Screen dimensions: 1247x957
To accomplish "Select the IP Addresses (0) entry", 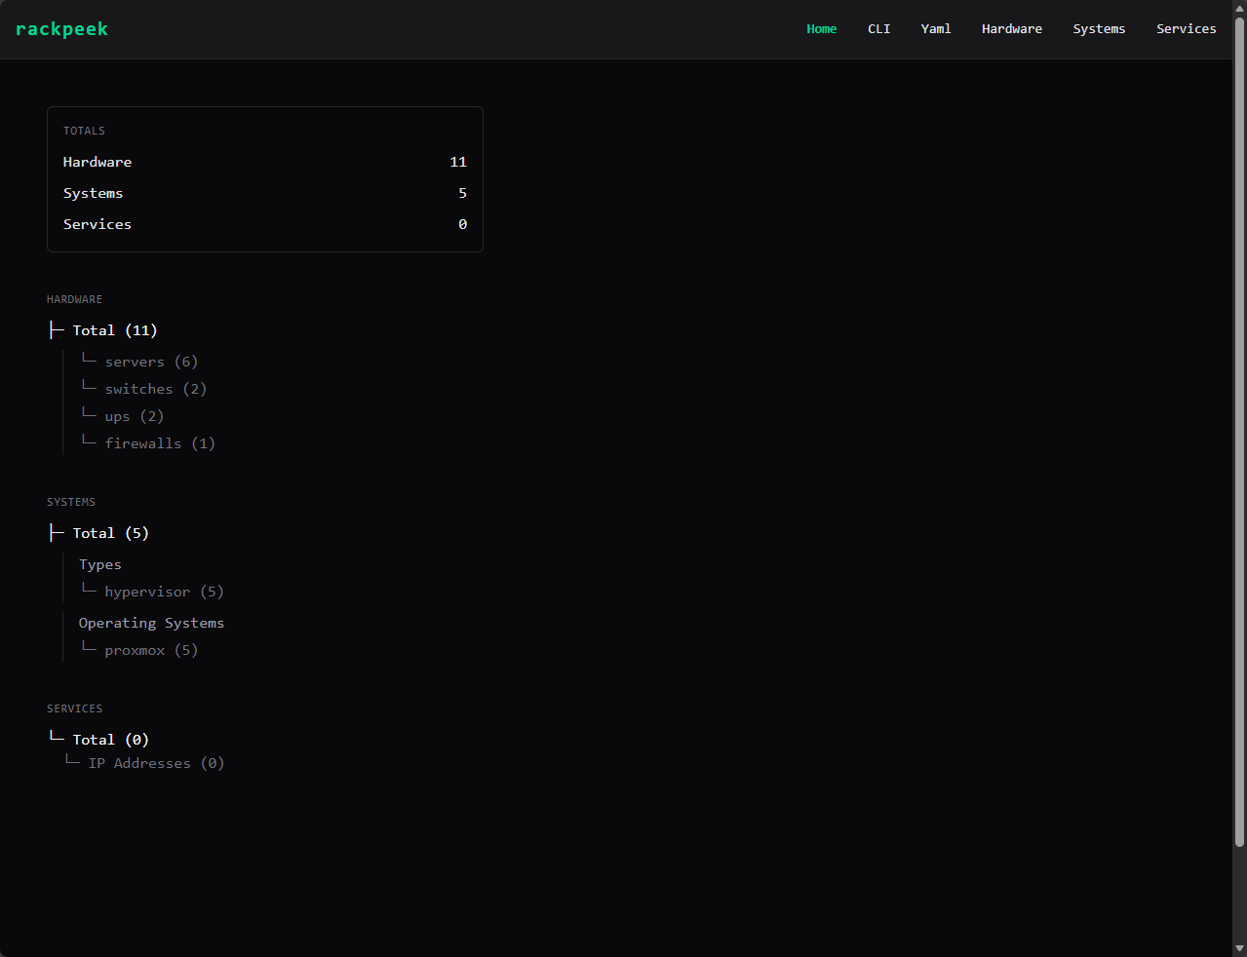I will coord(156,763).
